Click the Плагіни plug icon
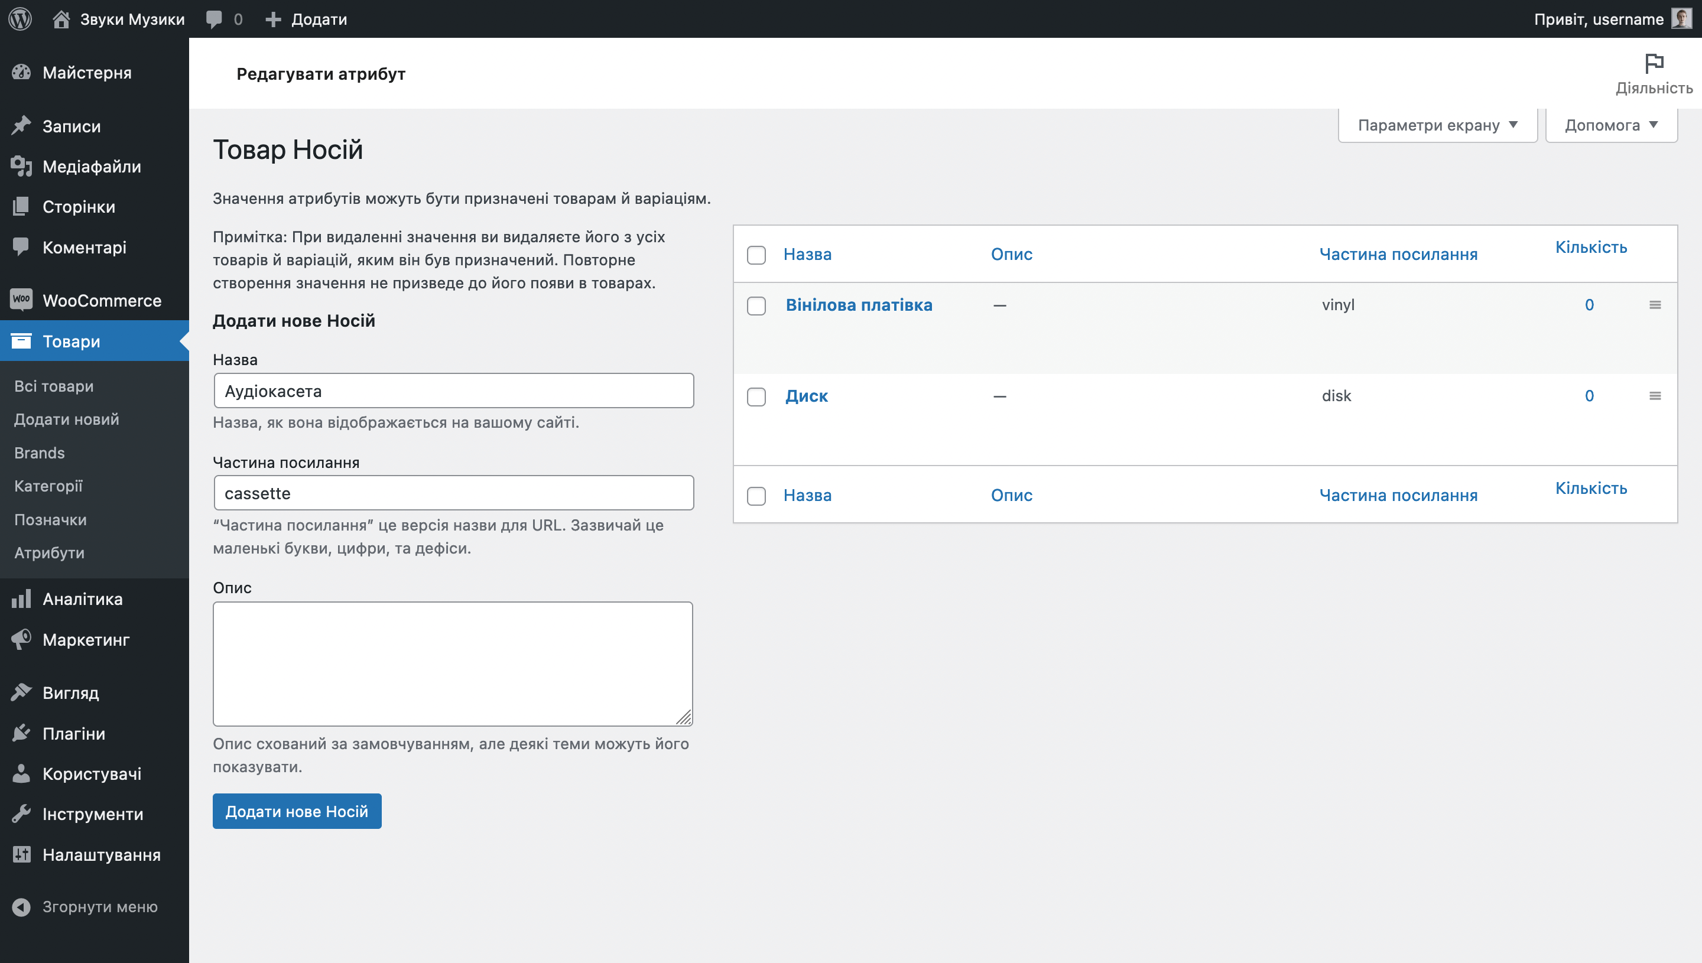 pos(21,733)
